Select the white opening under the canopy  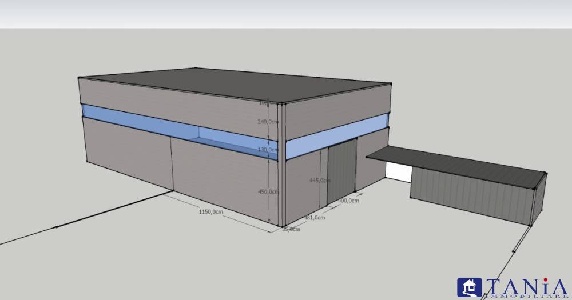tap(397, 171)
